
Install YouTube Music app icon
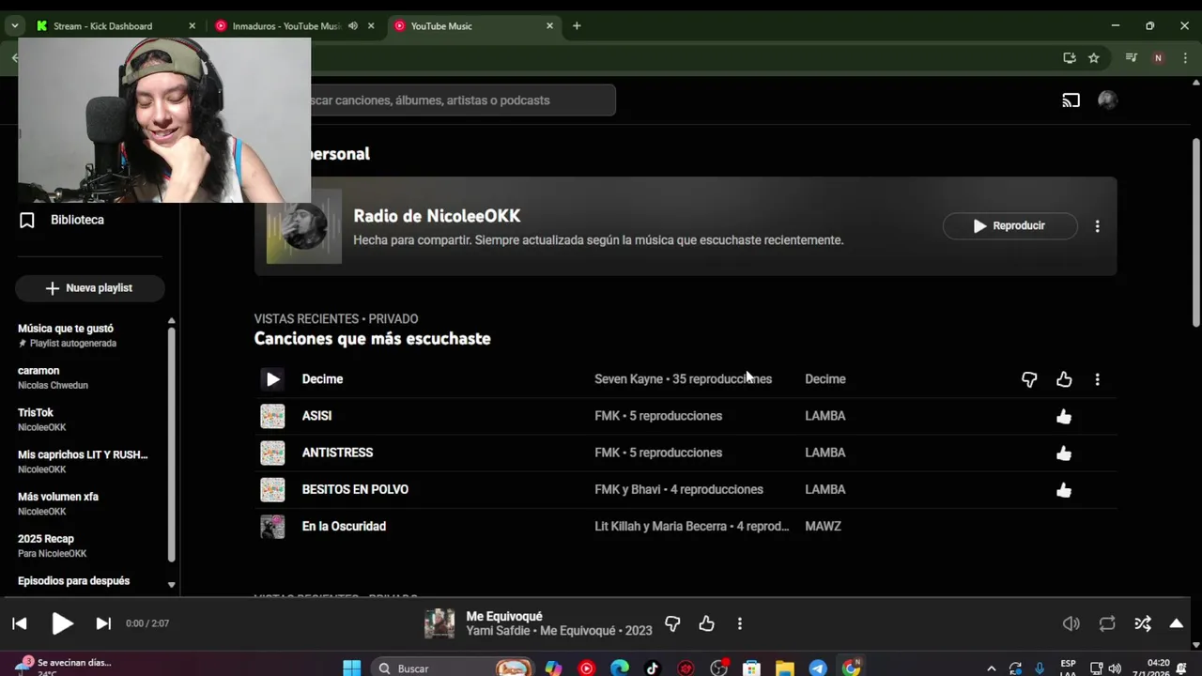pyautogui.click(x=1070, y=58)
